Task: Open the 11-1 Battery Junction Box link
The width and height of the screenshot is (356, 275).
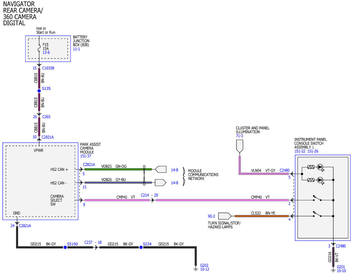Action: tap(77, 49)
